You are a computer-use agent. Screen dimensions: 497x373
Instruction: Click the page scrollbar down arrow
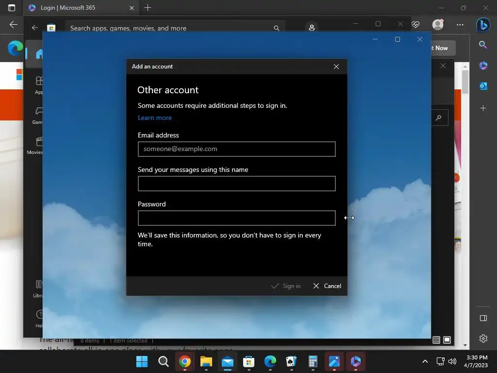coord(465,345)
